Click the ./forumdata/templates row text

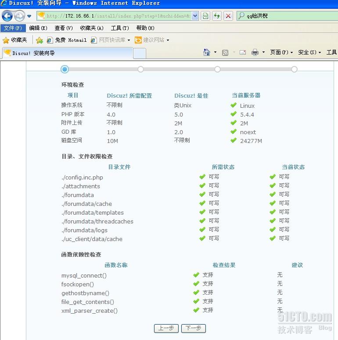tap(93, 212)
